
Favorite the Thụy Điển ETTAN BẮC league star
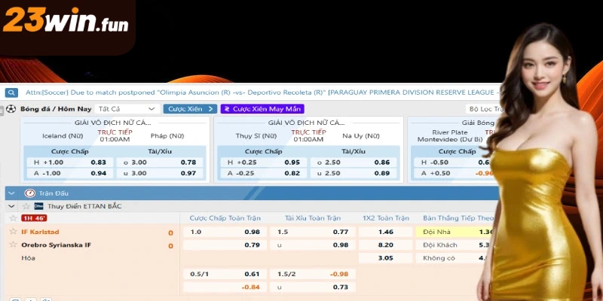[26, 206]
